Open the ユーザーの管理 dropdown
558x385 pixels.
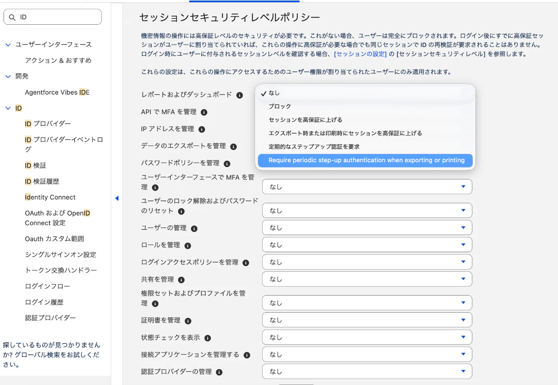tap(367, 227)
